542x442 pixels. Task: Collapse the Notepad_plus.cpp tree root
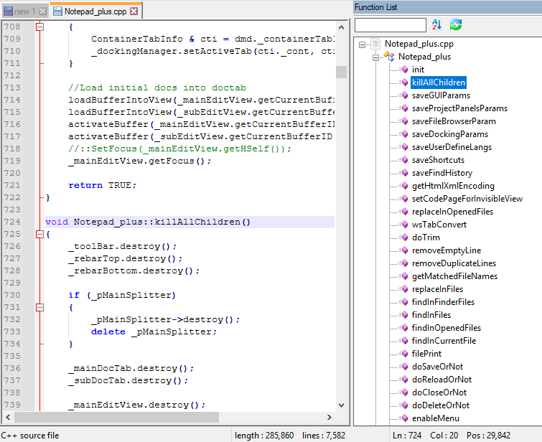tap(362, 44)
